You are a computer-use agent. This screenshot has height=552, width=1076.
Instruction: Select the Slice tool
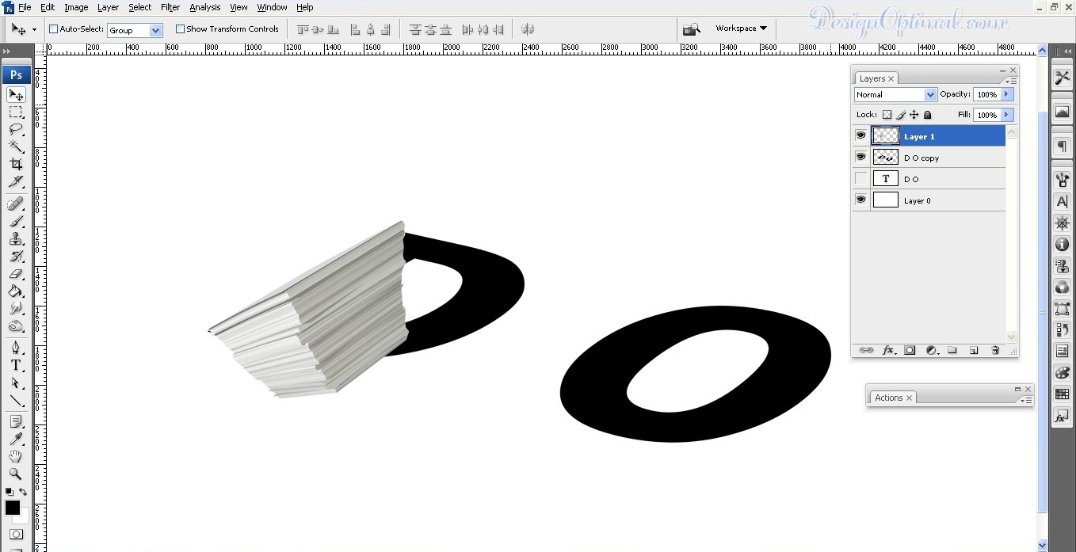(x=16, y=181)
